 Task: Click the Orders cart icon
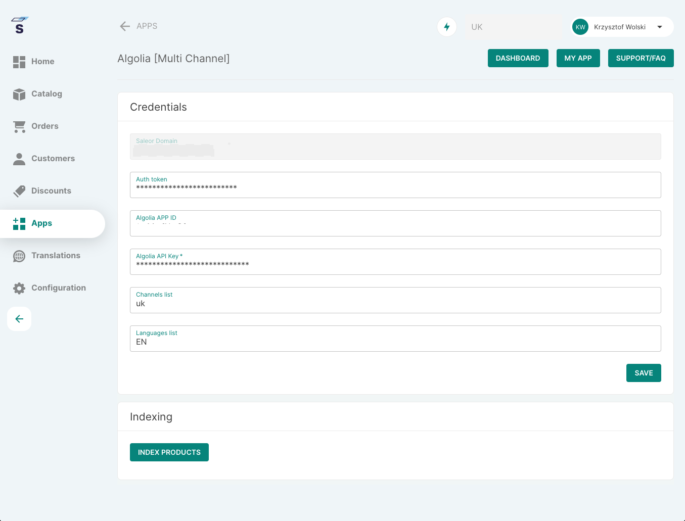coord(19,126)
